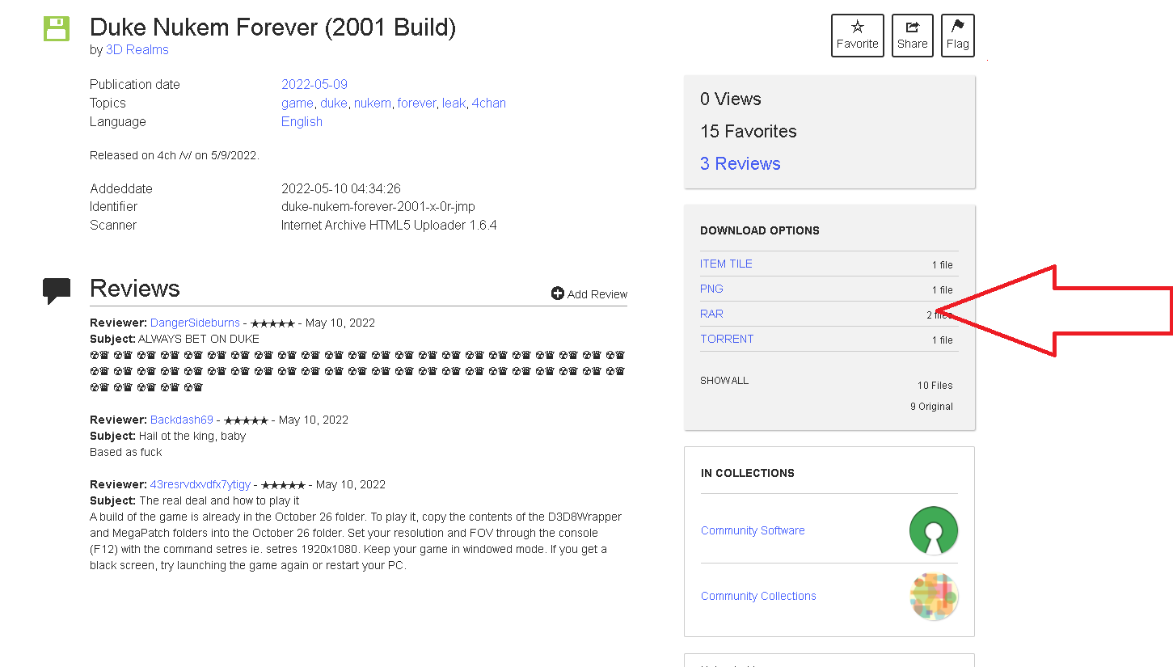Open the Community Software collection link
Image resolution: width=1173 pixels, height=667 pixels.
click(753, 531)
